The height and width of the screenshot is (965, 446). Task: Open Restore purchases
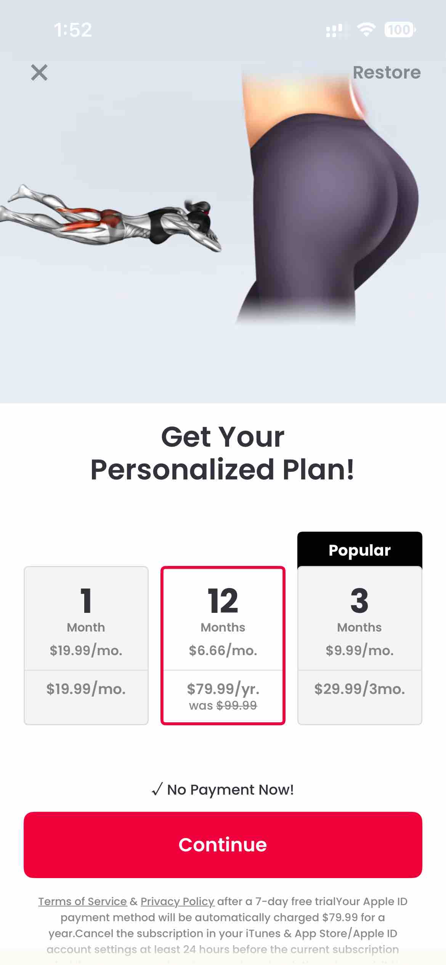[387, 72]
